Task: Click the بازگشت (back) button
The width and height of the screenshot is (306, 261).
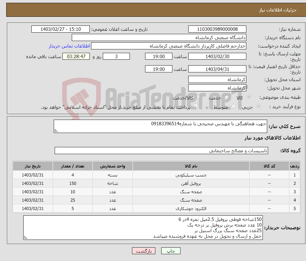Action: (x=144, y=251)
